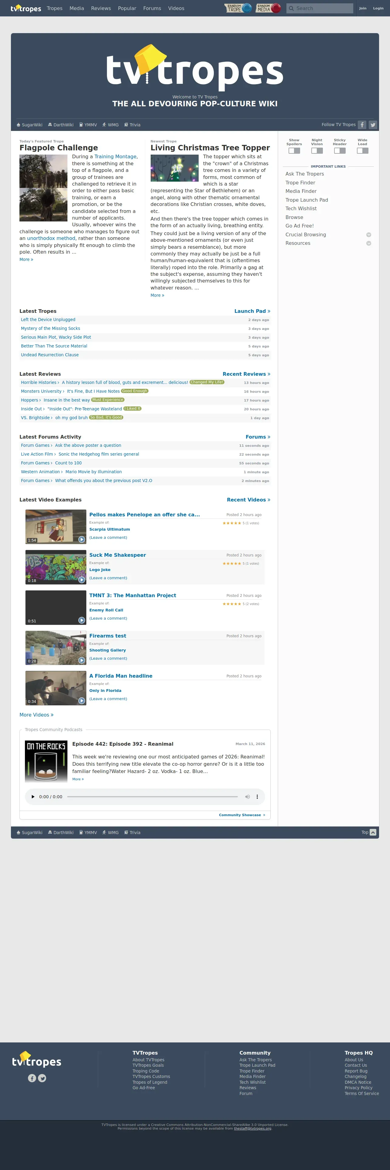
Task: Open Trope Finder sidebar link
Action: click(x=300, y=183)
